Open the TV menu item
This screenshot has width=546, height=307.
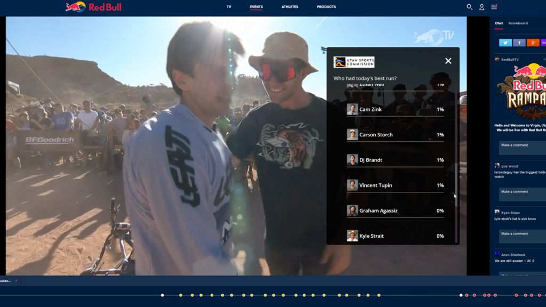tap(229, 7)
